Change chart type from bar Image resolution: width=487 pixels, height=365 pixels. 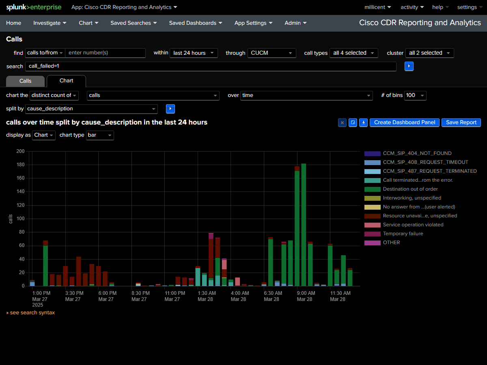100,135
